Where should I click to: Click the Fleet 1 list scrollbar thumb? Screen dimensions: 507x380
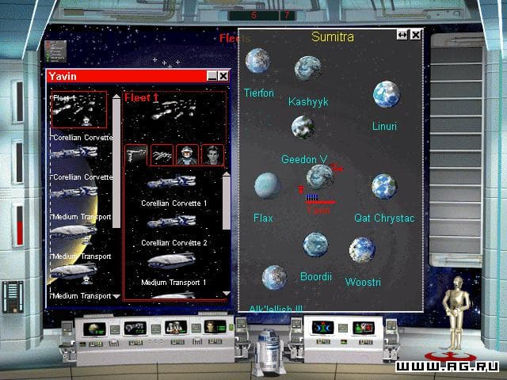[x=227, y=203]
